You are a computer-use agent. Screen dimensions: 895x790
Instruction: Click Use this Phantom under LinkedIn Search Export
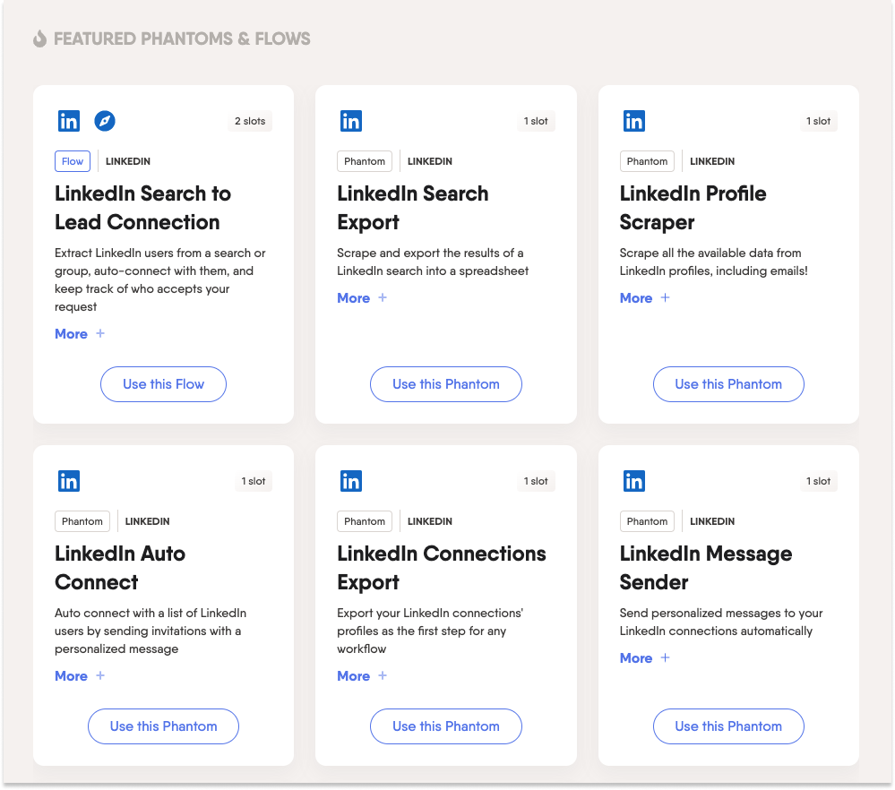coord(445,383)
